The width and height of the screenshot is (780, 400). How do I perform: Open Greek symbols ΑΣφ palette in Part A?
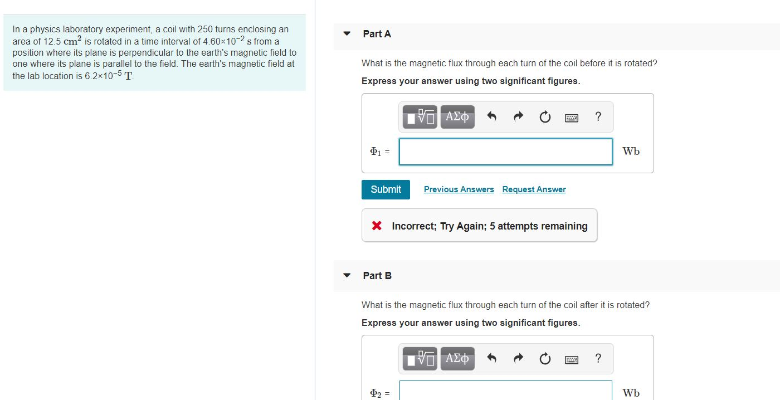[457, 117]
